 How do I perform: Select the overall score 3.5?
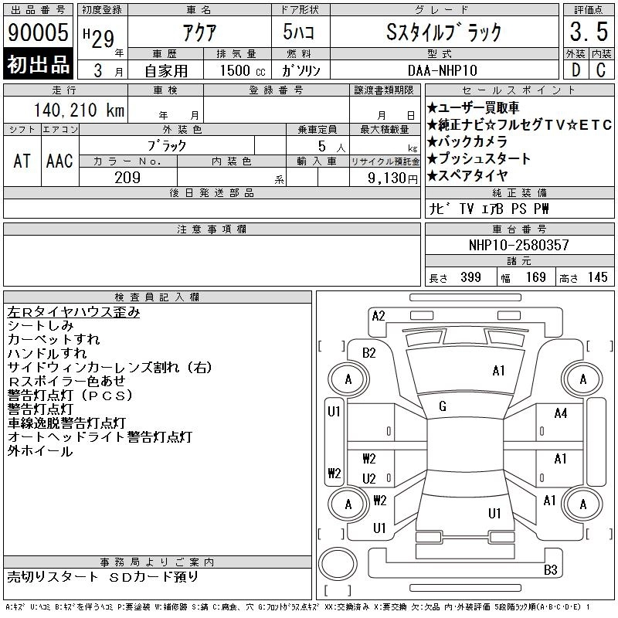[588, 32]
